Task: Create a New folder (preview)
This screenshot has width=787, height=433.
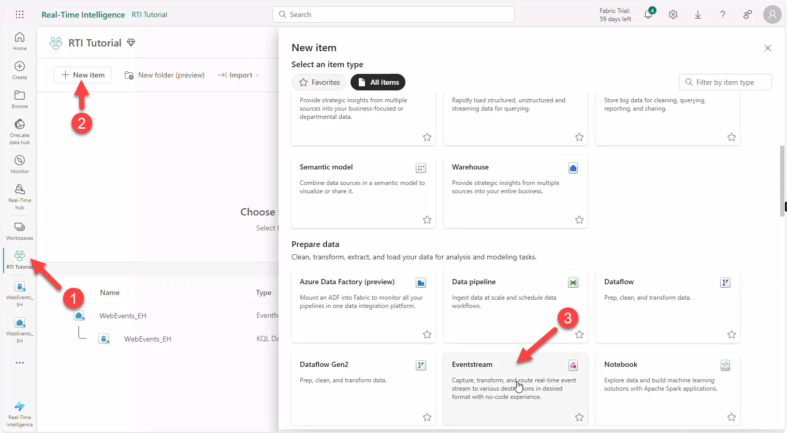Action: tap(164, 75)
